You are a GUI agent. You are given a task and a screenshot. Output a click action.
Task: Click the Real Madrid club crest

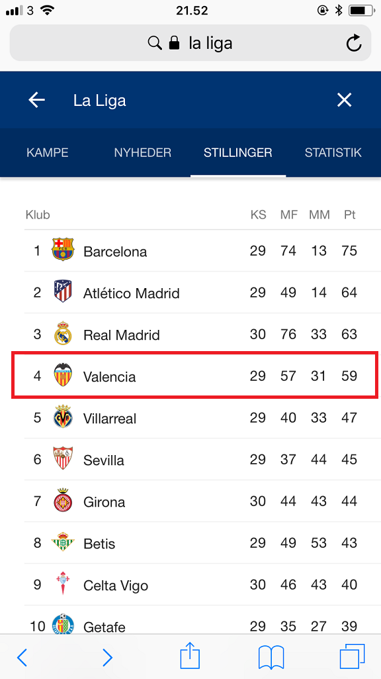click(63, 333)
